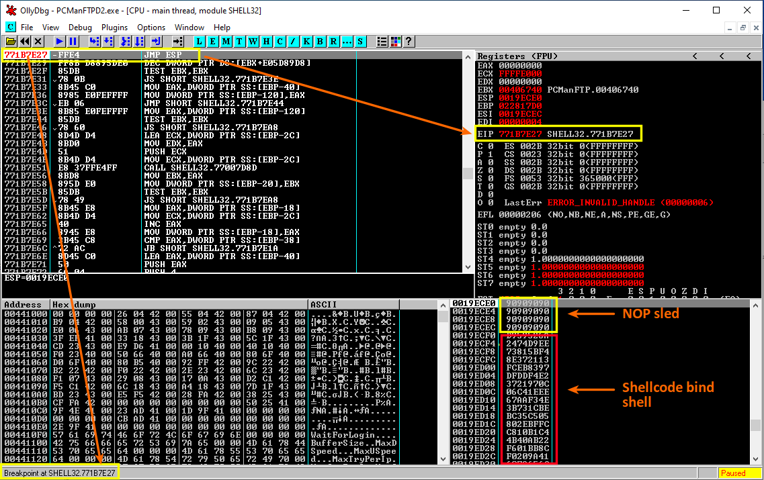
Task: Open Run trace with the ellipsis icon
Action: [347, 42]
